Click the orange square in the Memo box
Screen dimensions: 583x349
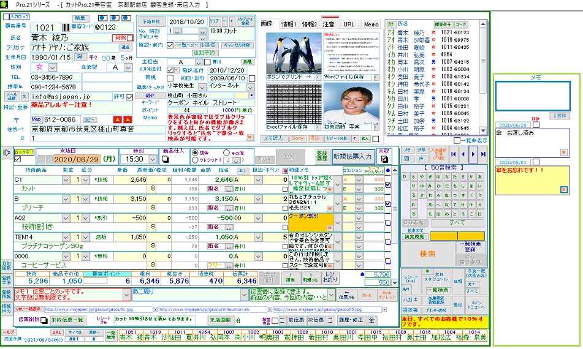[250, 137]
